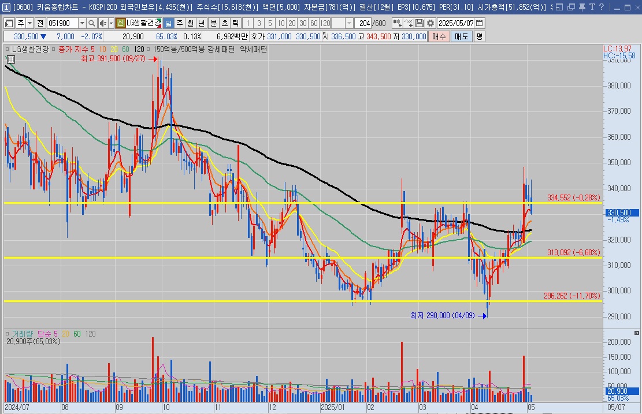642x414 pixels.
Task: Select the 주 weekly chart period
Action: (x=179, y=23)
